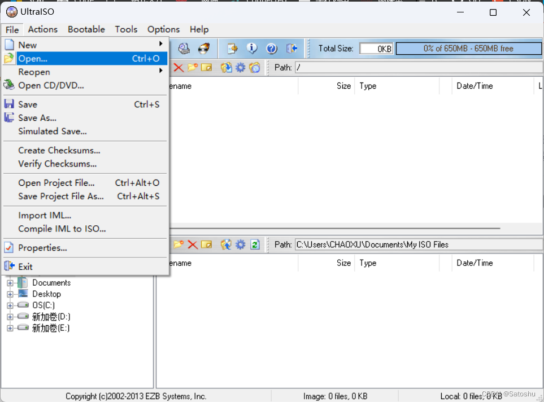
Task: Click the 650MB capacity progress bar
Action: tap(468, 49)
